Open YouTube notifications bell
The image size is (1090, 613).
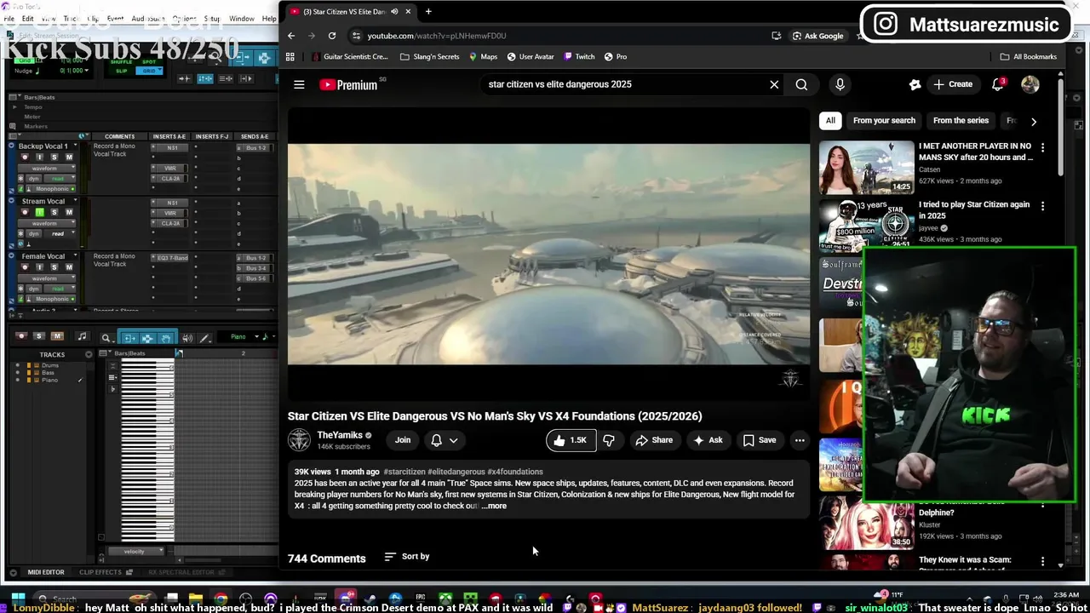tap(998, 84)
